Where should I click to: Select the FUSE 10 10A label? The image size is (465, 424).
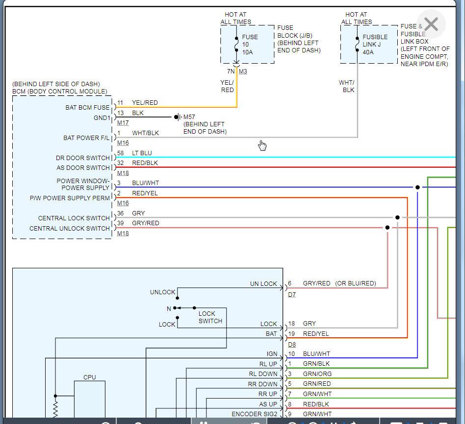pyautogui.click(x=250, y=45)
